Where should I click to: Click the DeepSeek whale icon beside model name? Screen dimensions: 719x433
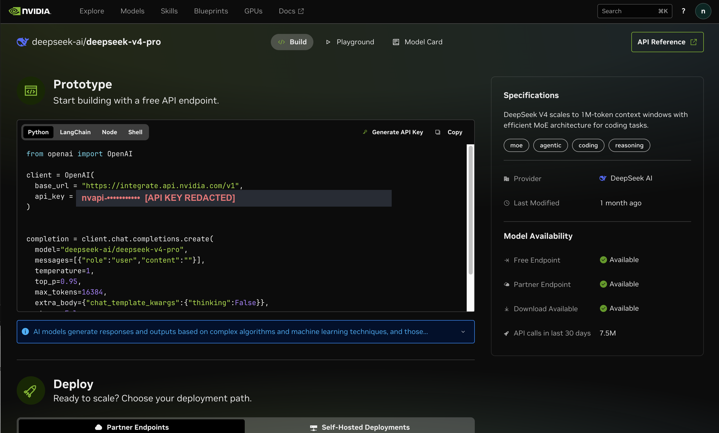[x=23, y=42]
